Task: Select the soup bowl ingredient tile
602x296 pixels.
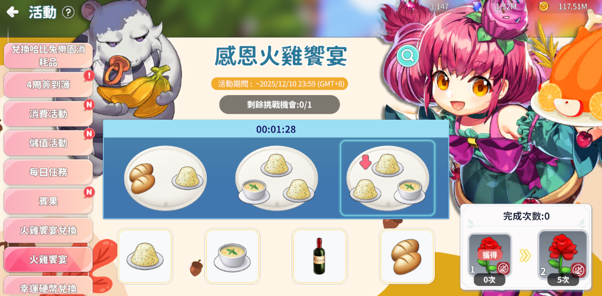Action: click(232, 256)
